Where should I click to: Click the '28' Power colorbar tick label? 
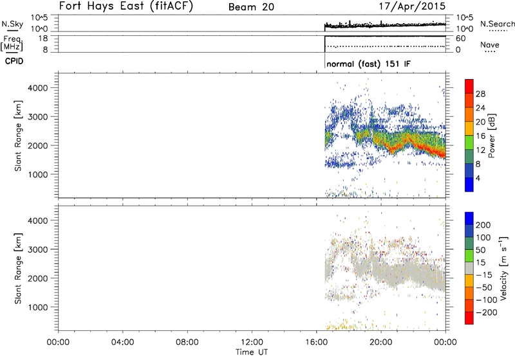(480, 94)
